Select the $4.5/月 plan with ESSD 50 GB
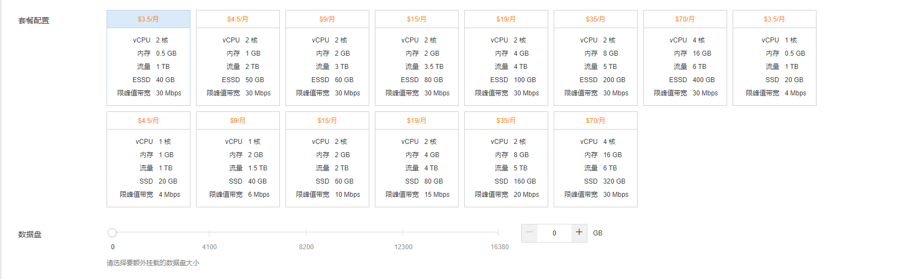Image resolution: width=901 pixels, height=279 pixels. coord(237,58)
